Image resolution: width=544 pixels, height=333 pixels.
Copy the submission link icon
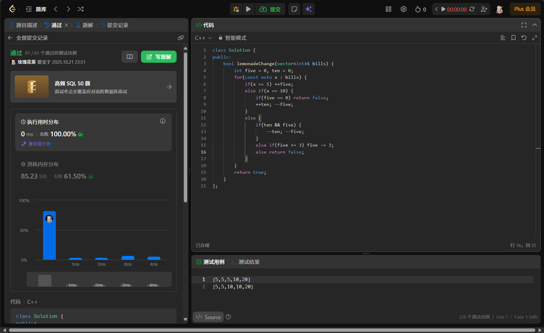click(181, 38)
